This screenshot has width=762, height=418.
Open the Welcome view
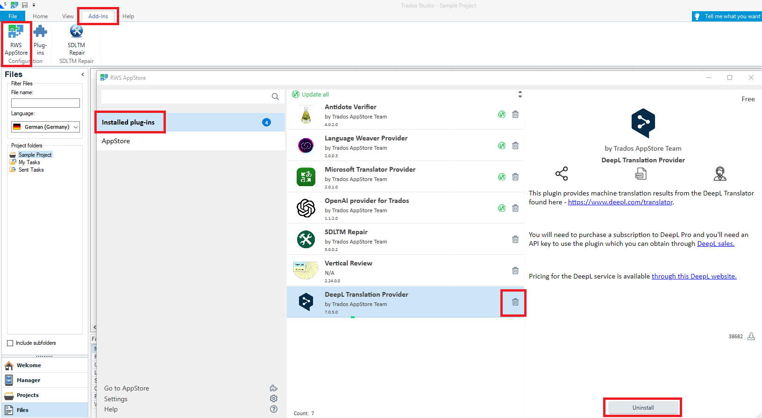(45, 365)
